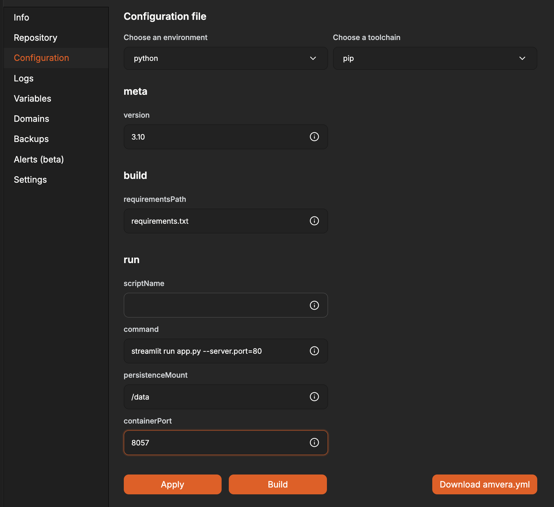The width and height of the screenshot is (554, 507).
Task: Open the Logs section
Action: point(56,78)
